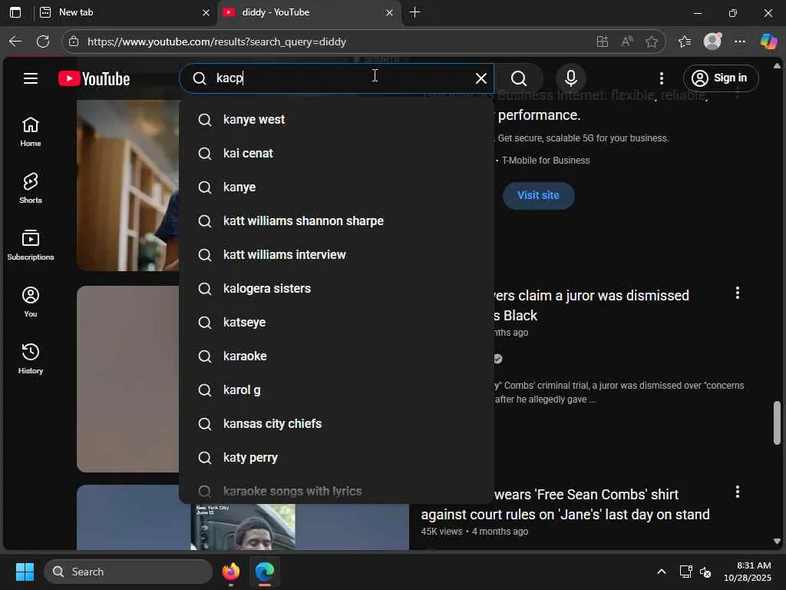The image size is (786, 590).
Task: Open the Edge profile avatar
Action: 712,41
